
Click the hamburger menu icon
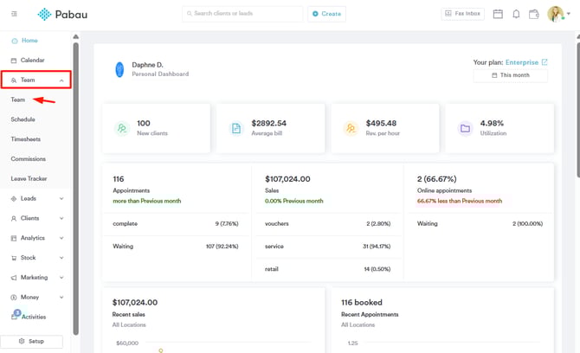14,14
